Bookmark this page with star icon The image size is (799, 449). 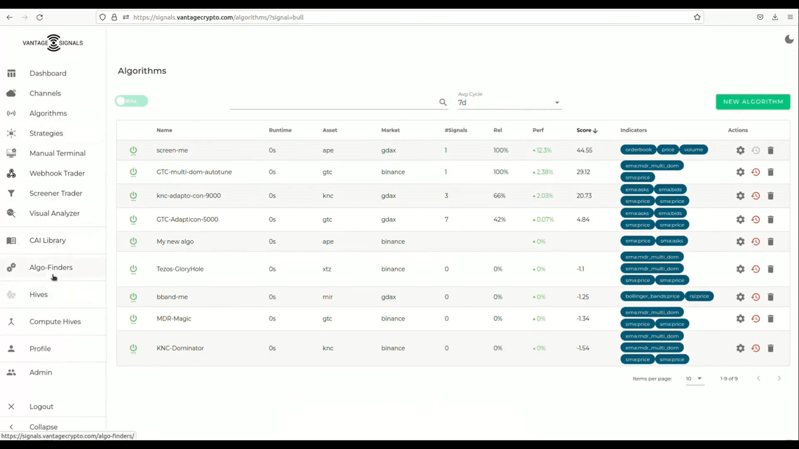pos(697,17)
